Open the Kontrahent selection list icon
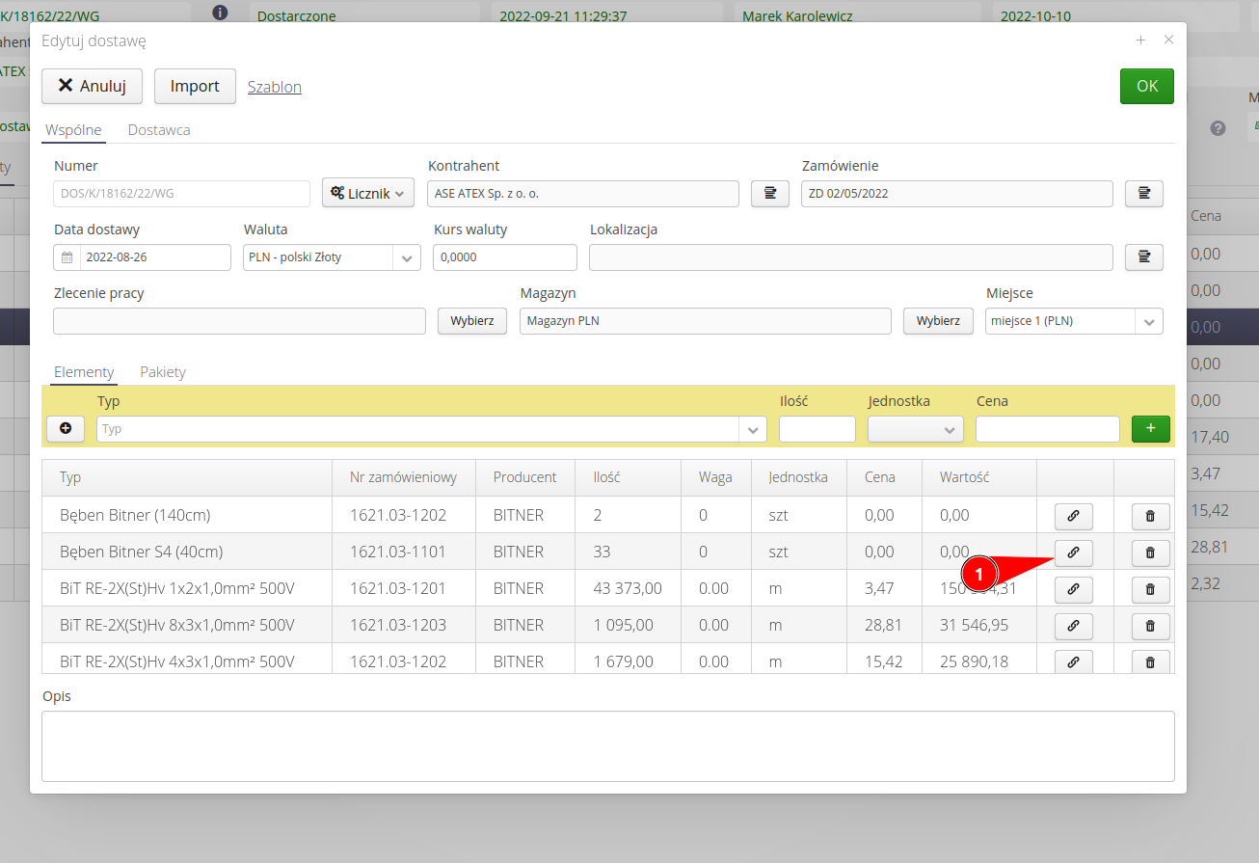Viewport: 1259px width, 863px height. (770, 194)
